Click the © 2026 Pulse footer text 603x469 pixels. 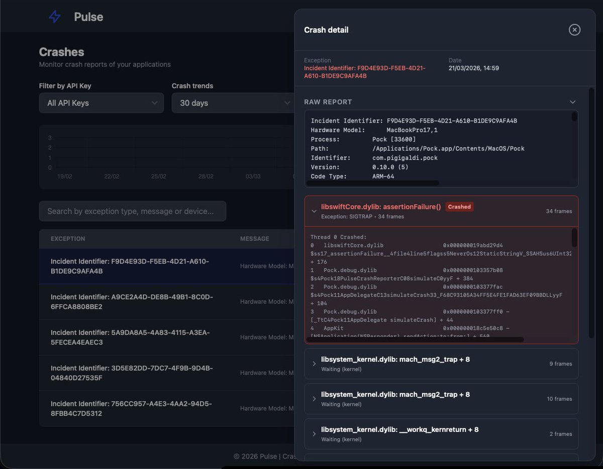[x=264, y=456]
